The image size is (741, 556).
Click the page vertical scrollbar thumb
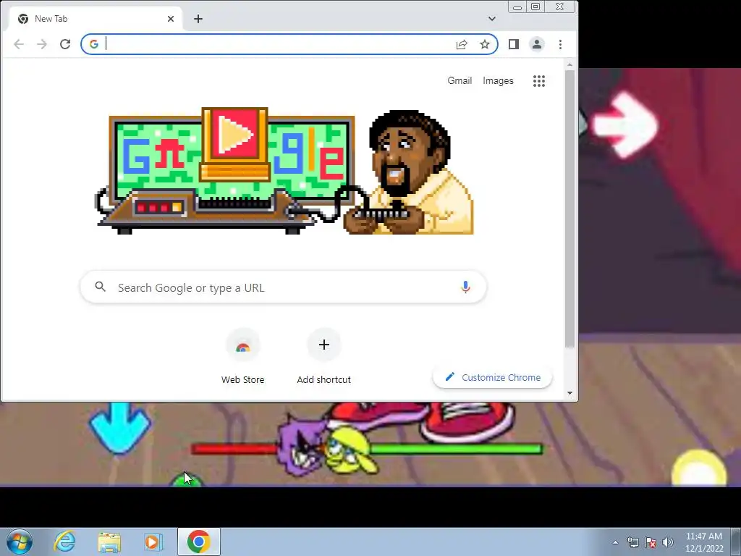pos(570,208)
